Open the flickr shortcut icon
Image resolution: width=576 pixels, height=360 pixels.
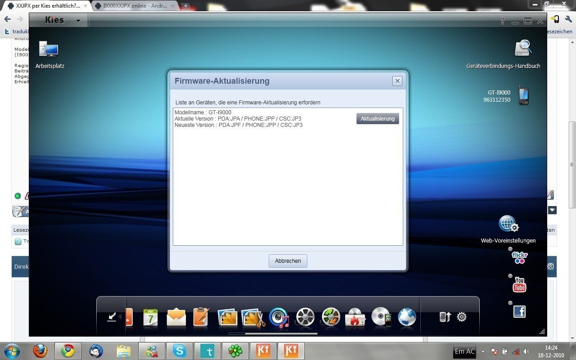(x=519, y=257)
